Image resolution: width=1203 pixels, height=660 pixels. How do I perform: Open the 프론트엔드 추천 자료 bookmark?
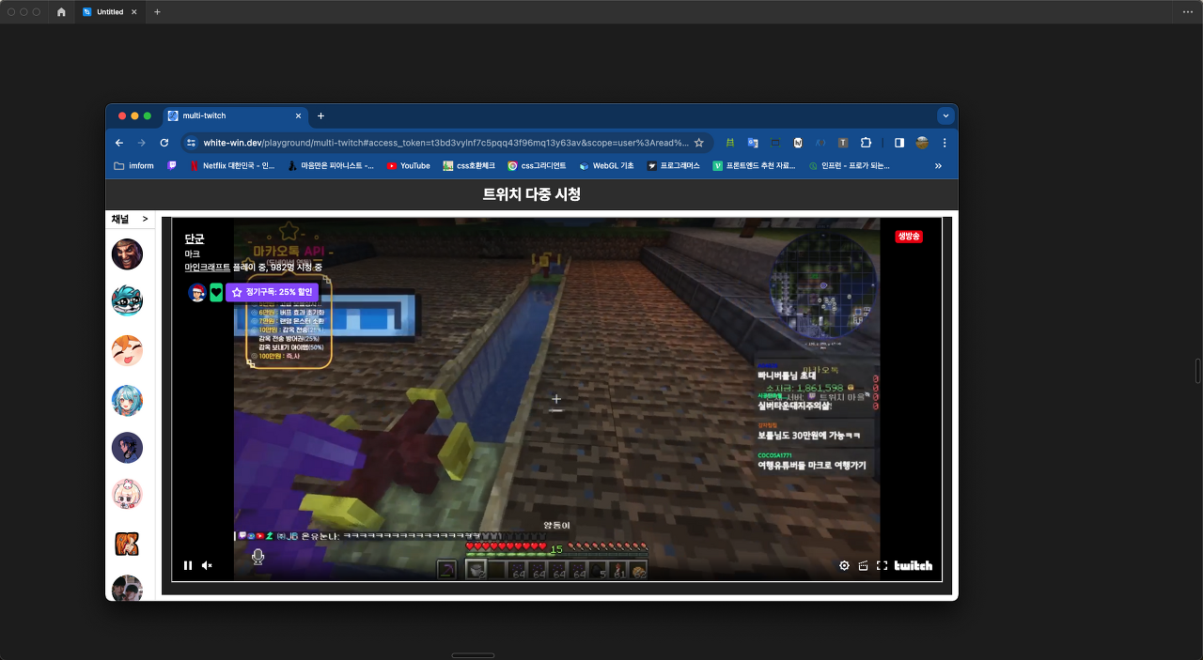(755, 165)
